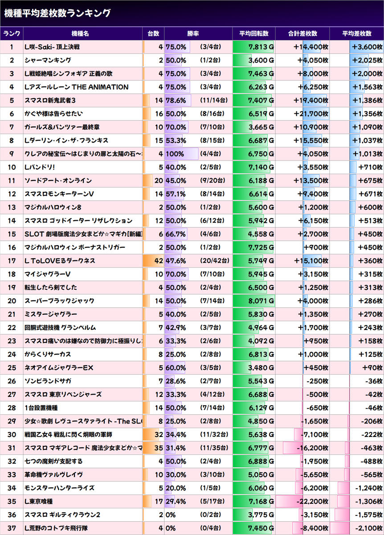Select LアズールレーンTHE ANIMATION name
Screen dimensions: 384x535
point(77,87)
